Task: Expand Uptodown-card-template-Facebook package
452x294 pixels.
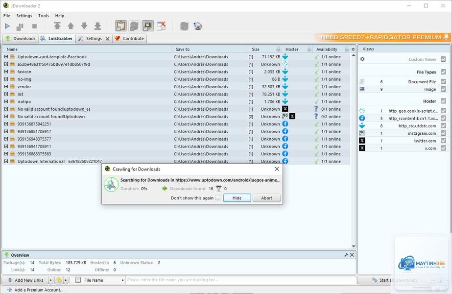Action: [6, 56]
